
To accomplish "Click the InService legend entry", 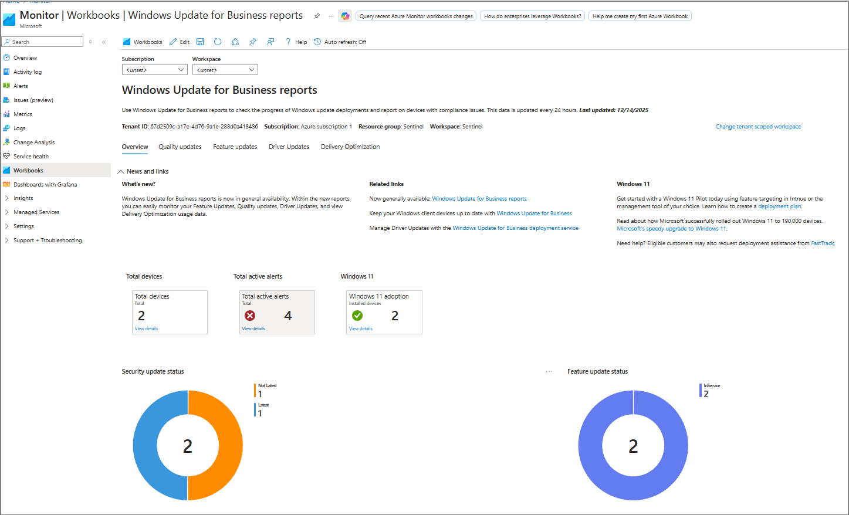I will click(710, 390).
